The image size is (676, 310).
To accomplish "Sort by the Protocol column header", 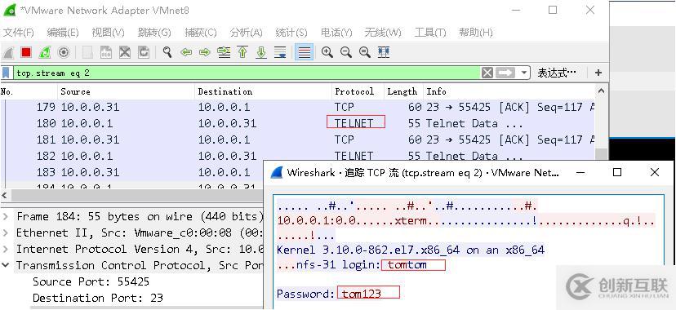I will [358, 91].
